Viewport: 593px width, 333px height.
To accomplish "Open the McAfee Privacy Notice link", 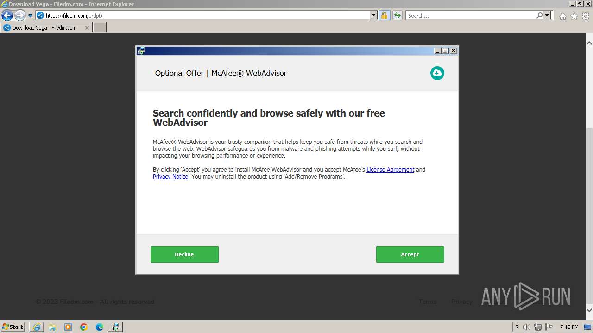I will 170,177.
